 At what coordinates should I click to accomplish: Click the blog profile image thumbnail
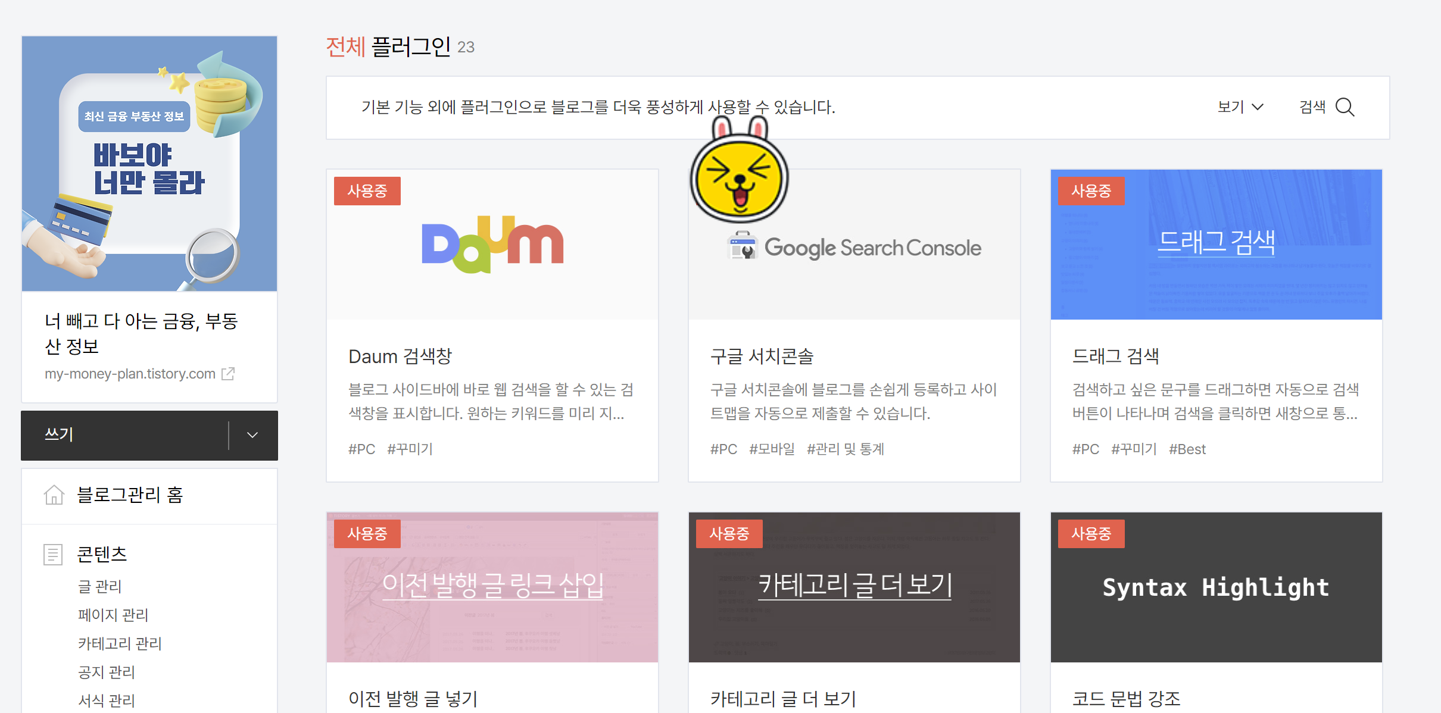coord(149,164)
